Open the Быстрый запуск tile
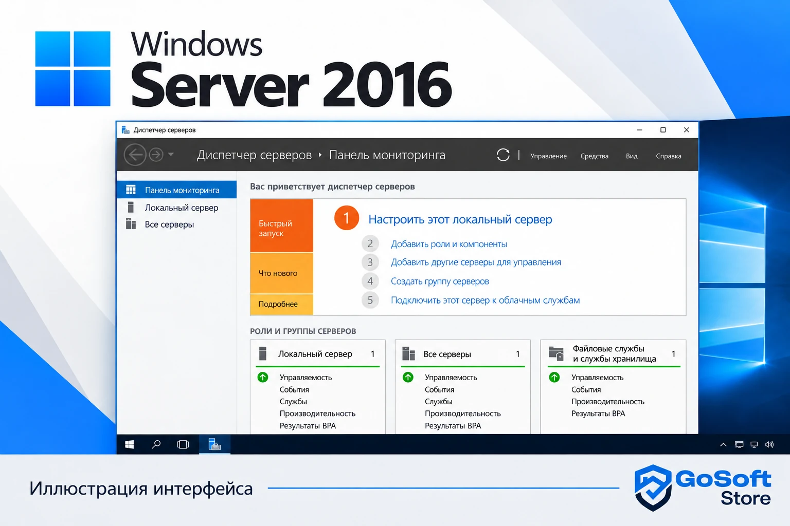Viewport: 790px width, 526px height. [281, 226]
